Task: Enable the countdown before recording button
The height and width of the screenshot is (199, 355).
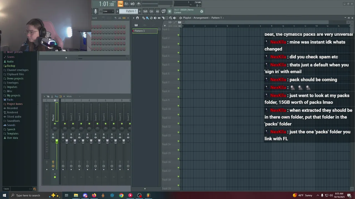Action: (x=126, y=4)
